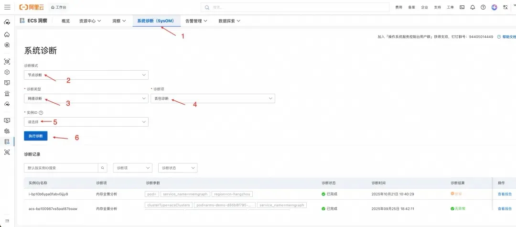Viewport: 516px width, 227px height.
Task: Open the 诊断类型 dropdown showing 网络诊断
Action: click(86, 98)
